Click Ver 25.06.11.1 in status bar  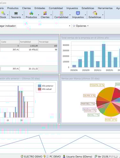[108, 156]
